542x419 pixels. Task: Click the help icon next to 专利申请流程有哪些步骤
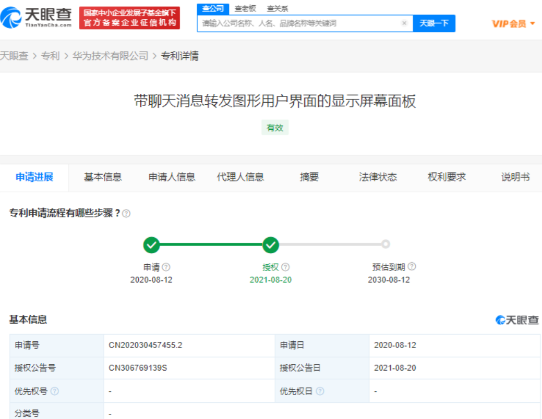click(127, 214)
